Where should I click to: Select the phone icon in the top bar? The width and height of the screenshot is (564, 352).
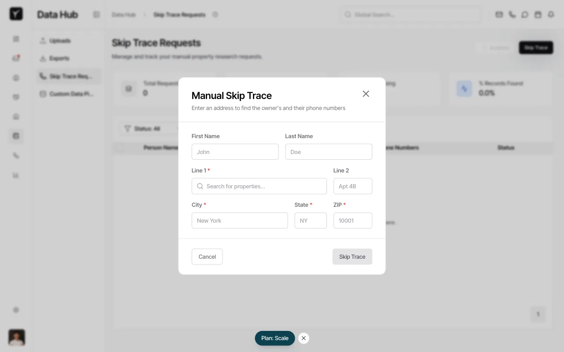pyautogui.click(x=512, y=15)
